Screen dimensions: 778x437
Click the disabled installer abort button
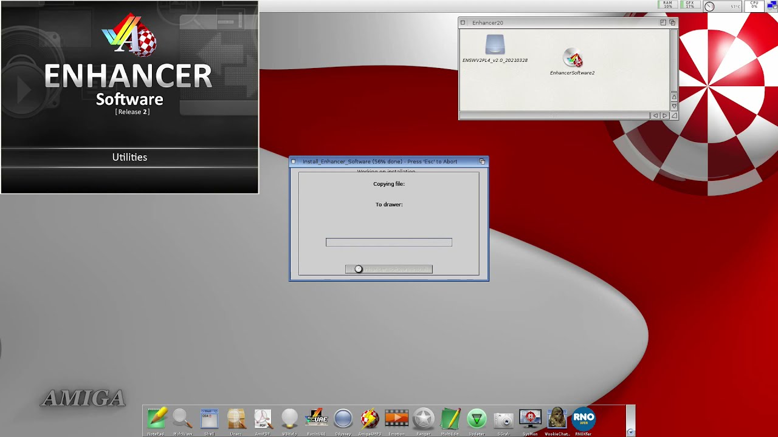(x=389, y=269)
